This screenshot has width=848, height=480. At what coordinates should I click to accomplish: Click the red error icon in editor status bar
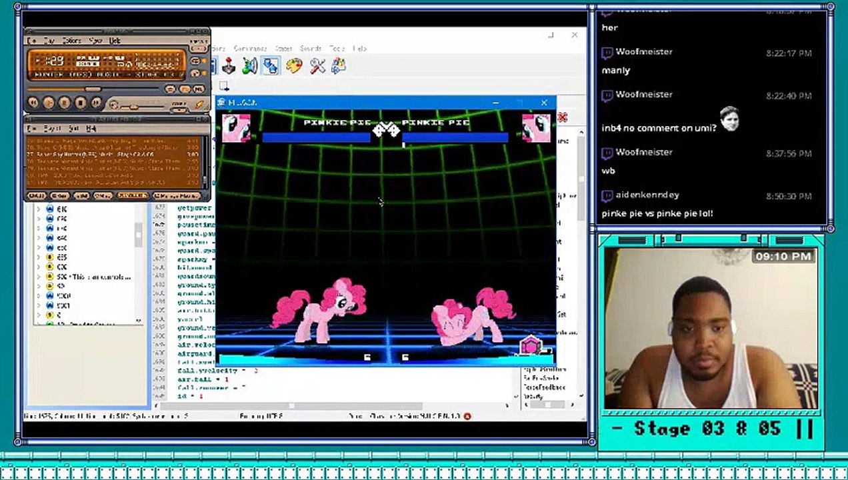click(467, 416)
